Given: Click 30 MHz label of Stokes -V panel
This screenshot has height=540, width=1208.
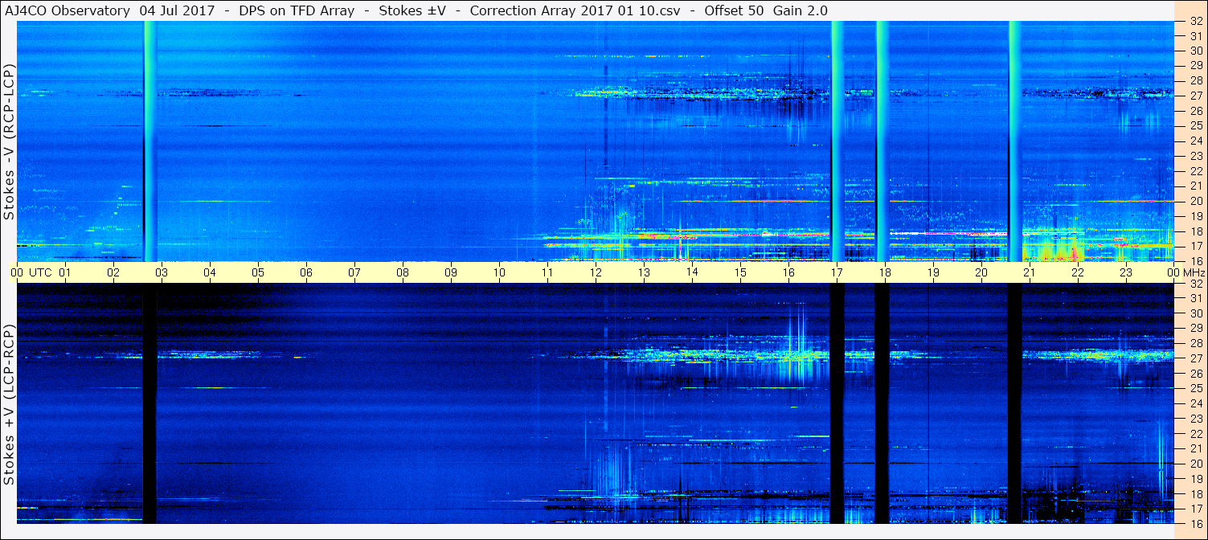Looking at the screenshot, I should click(1195, 51).
